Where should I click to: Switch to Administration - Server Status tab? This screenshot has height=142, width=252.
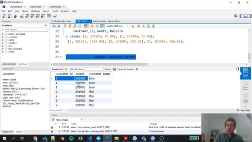click(x=107, y=21)
